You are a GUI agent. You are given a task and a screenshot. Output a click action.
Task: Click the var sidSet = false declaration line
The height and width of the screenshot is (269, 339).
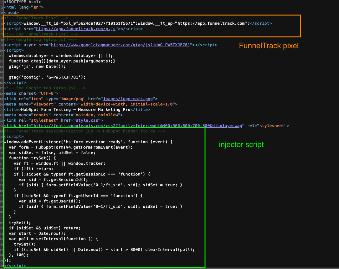52,152
